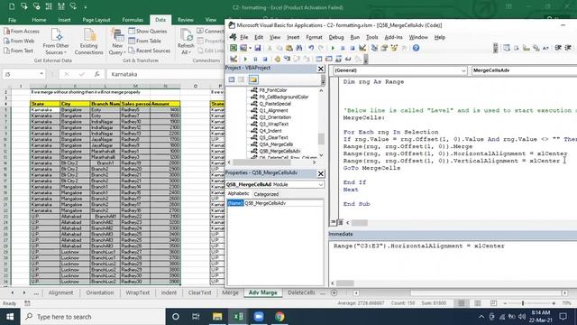
Task: Select the Alphabetic tab in Properties
Action: (238, 194)
